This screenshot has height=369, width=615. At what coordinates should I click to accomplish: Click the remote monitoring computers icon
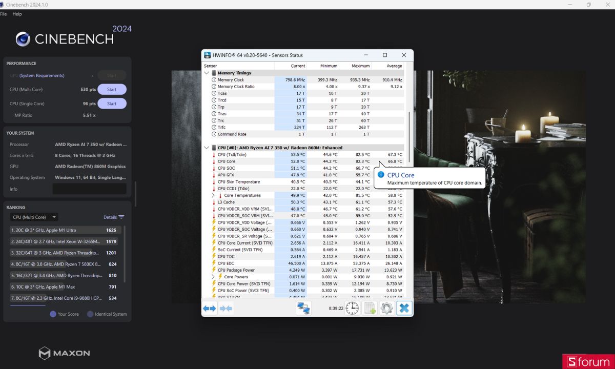303,307
